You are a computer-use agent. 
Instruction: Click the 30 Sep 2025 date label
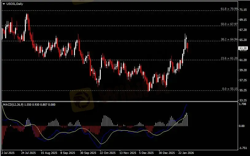pyautogui.click(x=88, y=153)
